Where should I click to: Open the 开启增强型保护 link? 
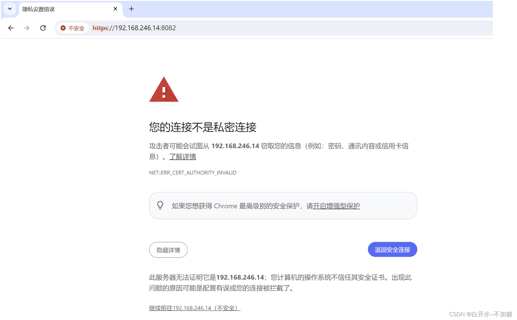pyautogui.click(x=336, y=206)
